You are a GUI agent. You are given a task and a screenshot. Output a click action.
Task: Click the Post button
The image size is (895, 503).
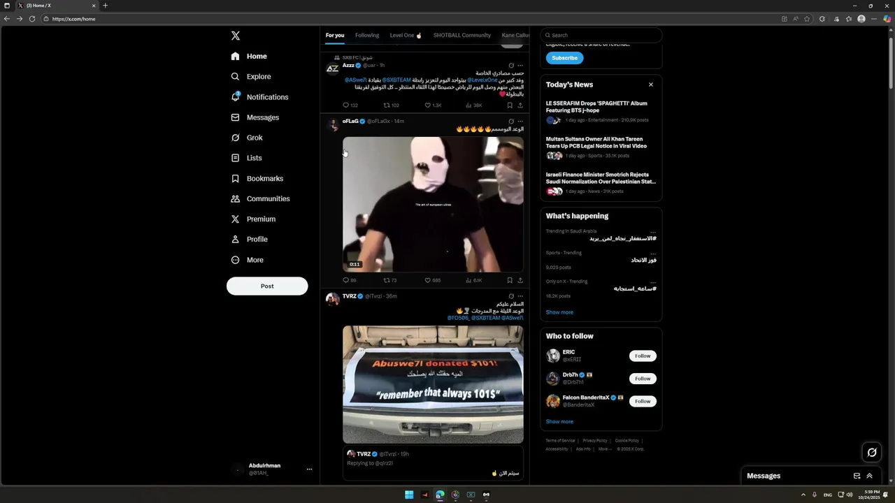(x=267, y=286)
